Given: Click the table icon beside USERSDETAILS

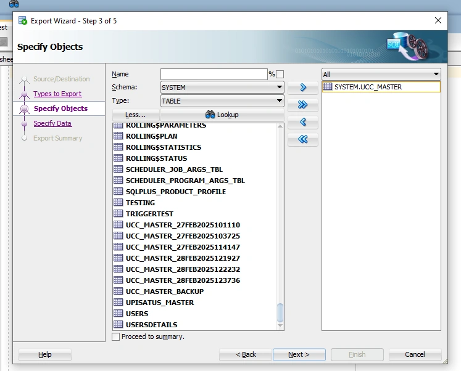Looking at the screenshot, I should pyautogui.click(x=118, y=324).
